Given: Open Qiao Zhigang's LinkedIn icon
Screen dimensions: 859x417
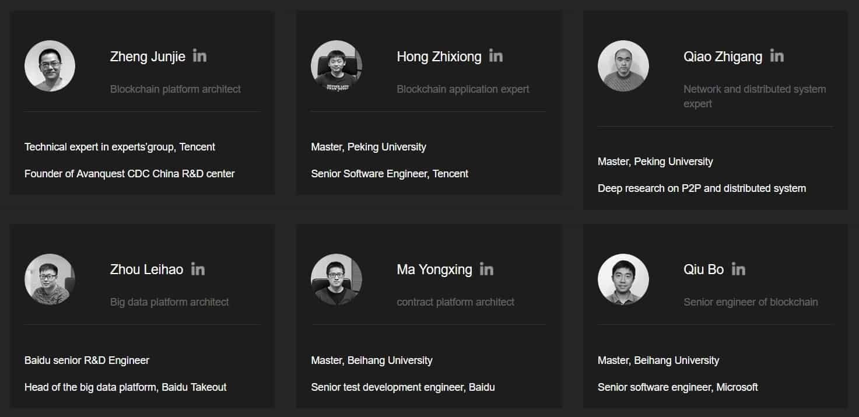Looking at the screenshot, I should click(x=776, y=56).
